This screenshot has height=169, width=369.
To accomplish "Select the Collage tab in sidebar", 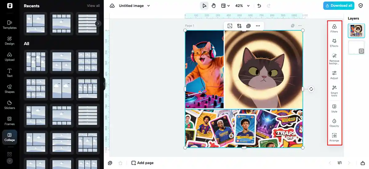I will [x=10, y=137].
